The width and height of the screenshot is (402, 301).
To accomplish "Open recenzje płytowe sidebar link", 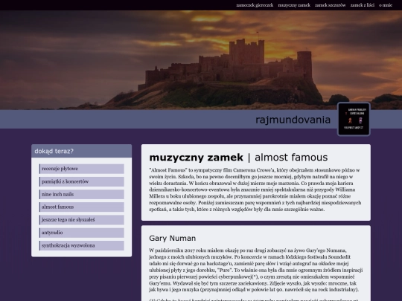I will pyautogui.click(x=82, y=169).
